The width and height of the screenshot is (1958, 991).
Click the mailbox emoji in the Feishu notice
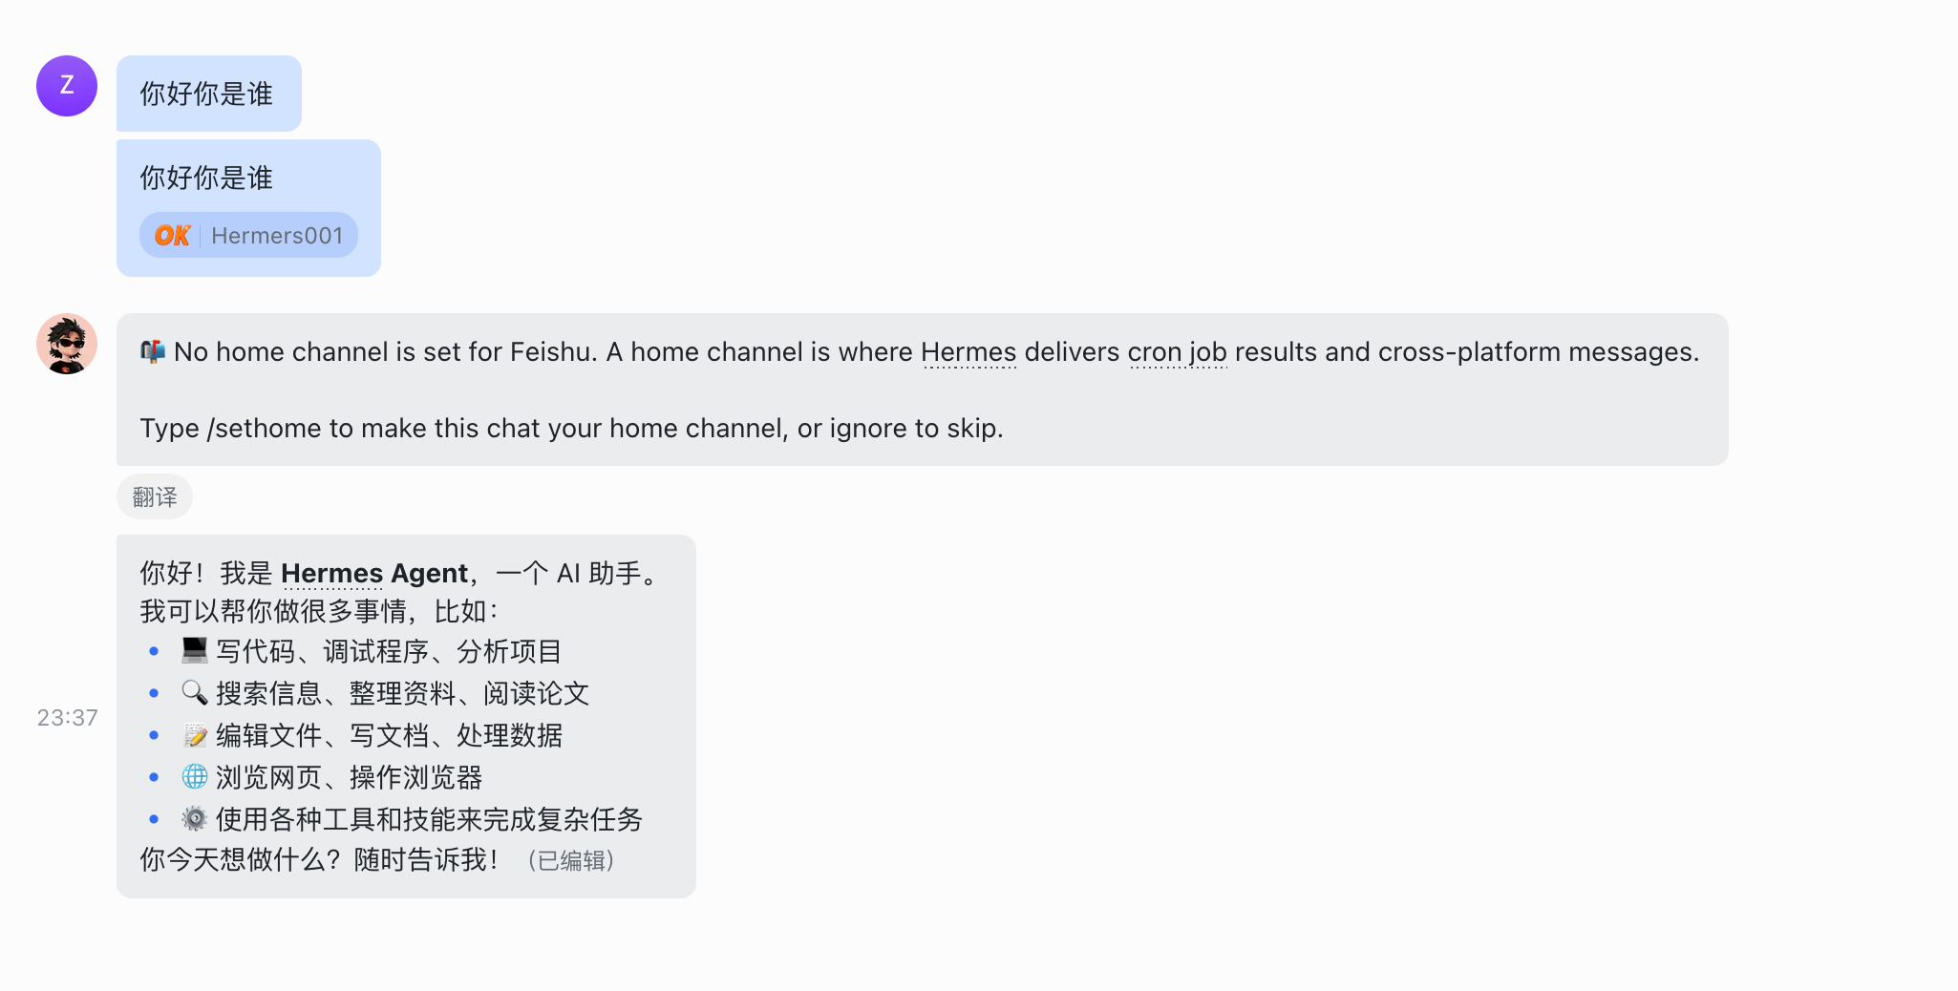point(153,352)
